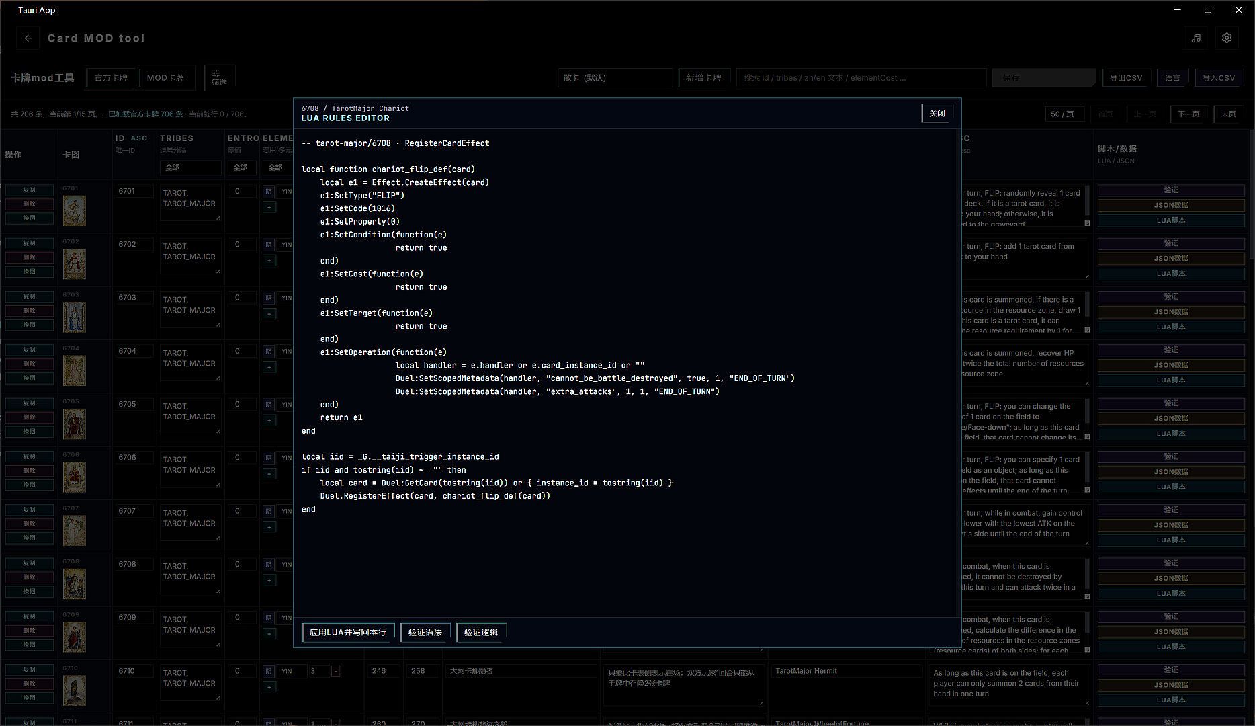Click the 阴 element icon in row 6704
This screenshot has width=1255, height=726.
[269, 351]
